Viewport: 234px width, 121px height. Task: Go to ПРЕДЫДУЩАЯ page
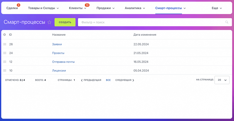[x=91, y=80]
